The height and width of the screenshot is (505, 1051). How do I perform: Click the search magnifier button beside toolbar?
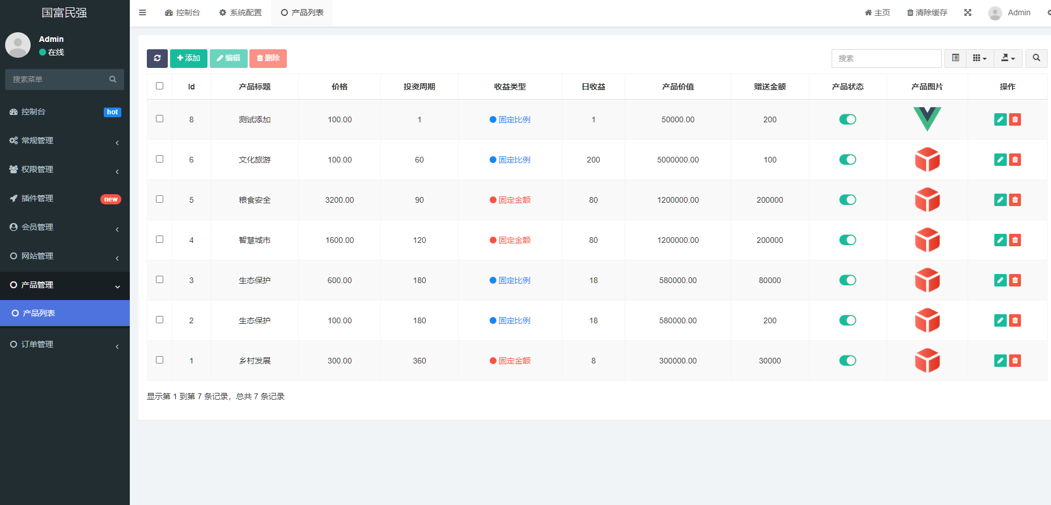[1036, 58]
